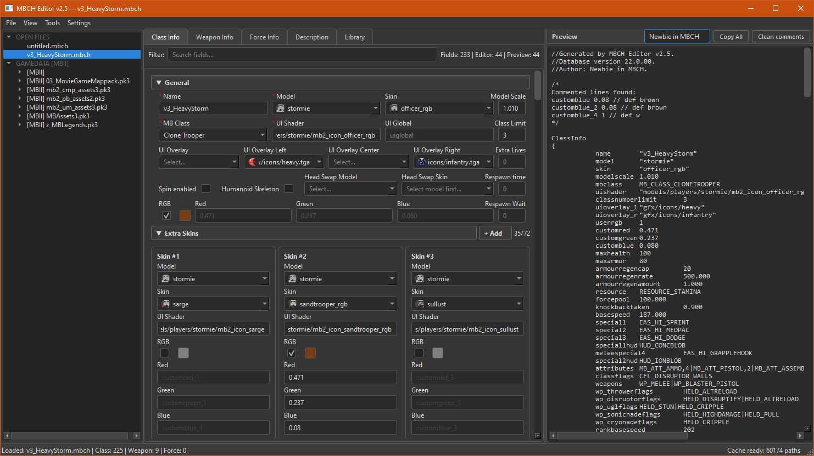Open the Settings menu
The width and height of the screenshot is (814, 456).
[79, 23]
